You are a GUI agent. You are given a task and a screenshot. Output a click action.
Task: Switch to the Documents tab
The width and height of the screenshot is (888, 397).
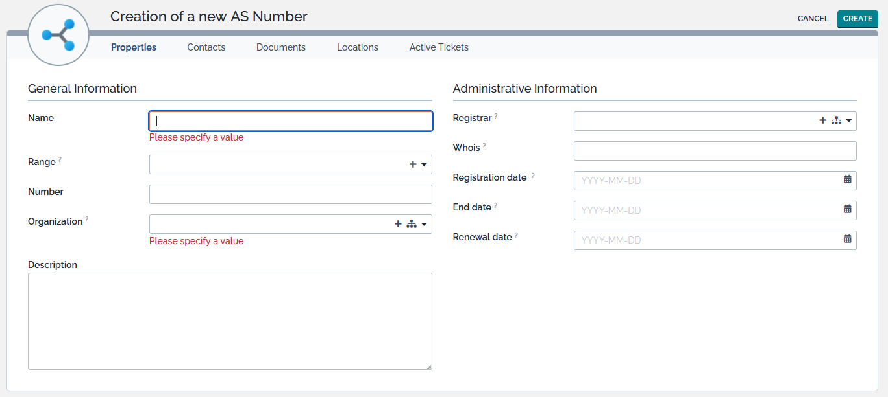pyautogui.click(x=281, y=47)
